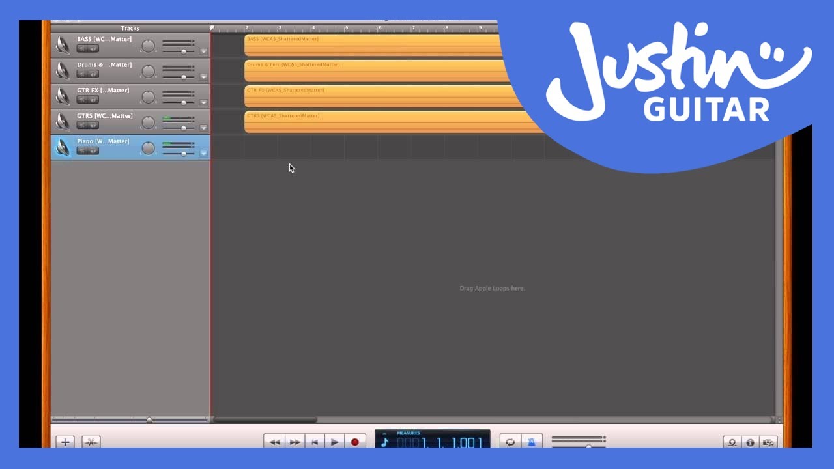Click the GTR FX pan knob
Screen dimensions: 834x469
tap(149, 96)
